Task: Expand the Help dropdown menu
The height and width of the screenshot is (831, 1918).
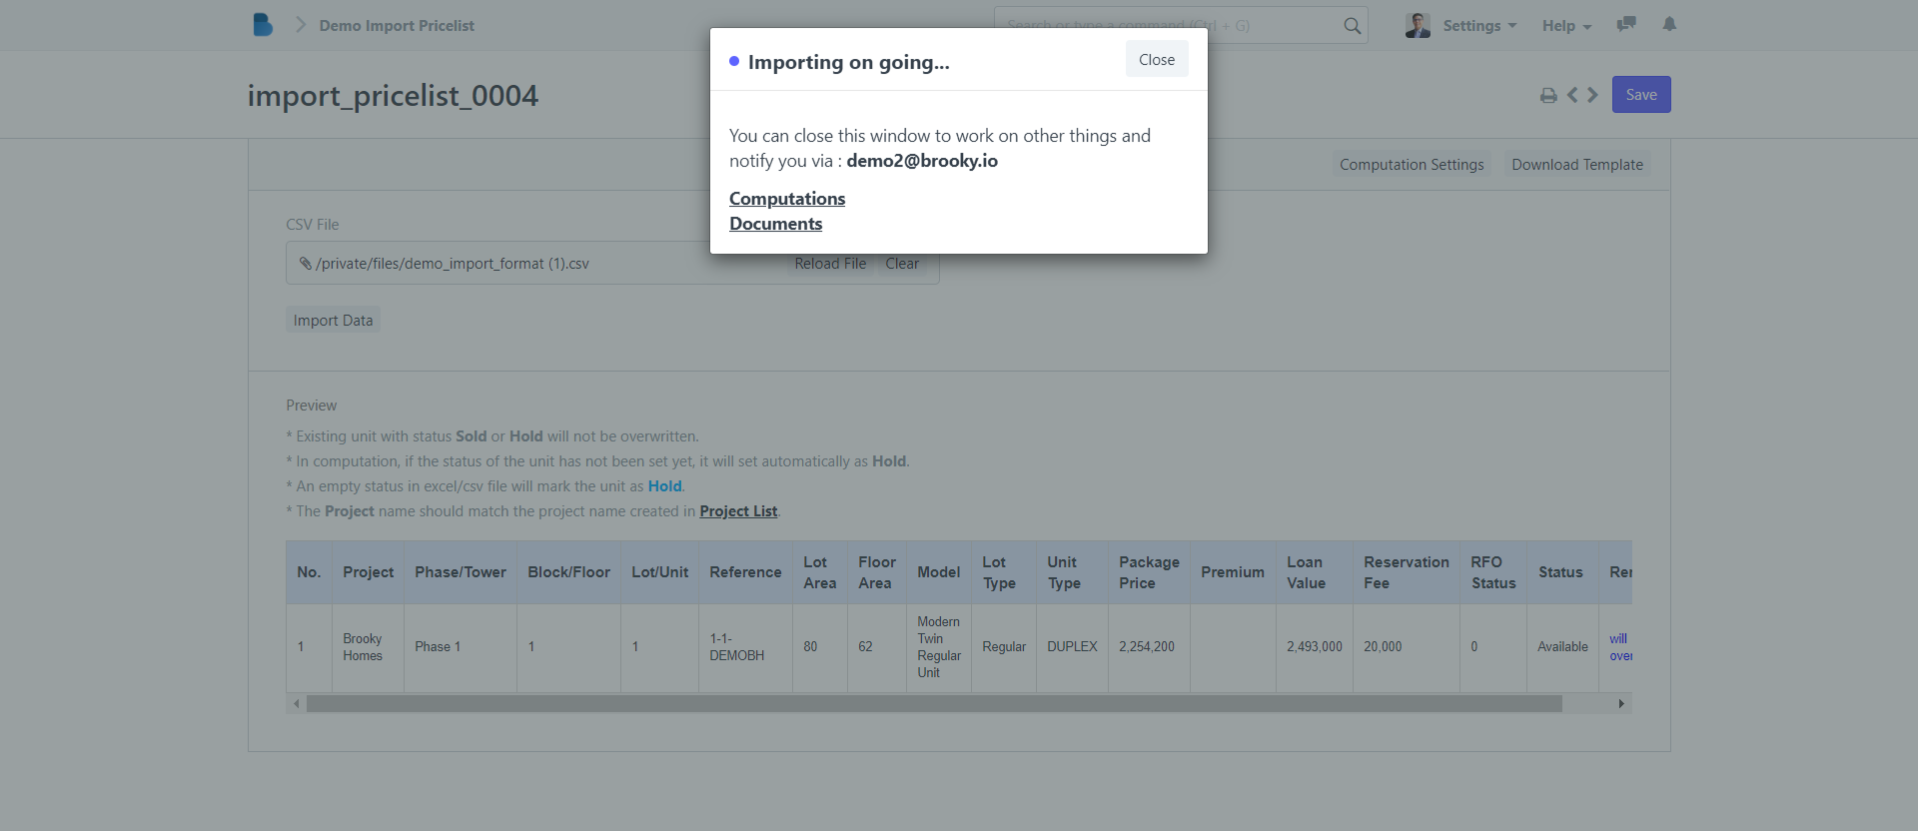Action: [1566, 26]
